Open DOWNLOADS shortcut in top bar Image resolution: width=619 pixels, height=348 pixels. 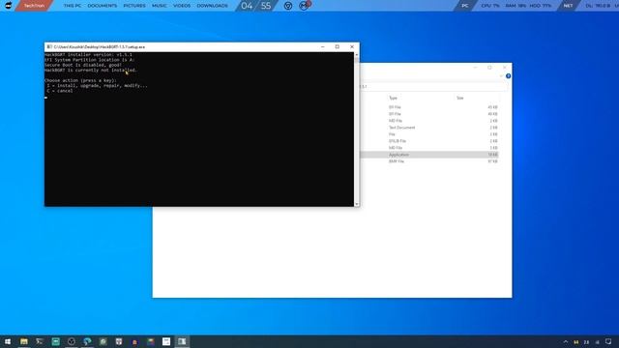212,6
